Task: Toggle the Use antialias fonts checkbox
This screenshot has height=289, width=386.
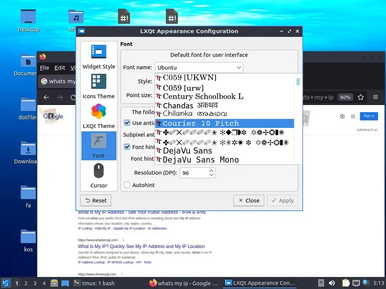Action: pos(127,123)
